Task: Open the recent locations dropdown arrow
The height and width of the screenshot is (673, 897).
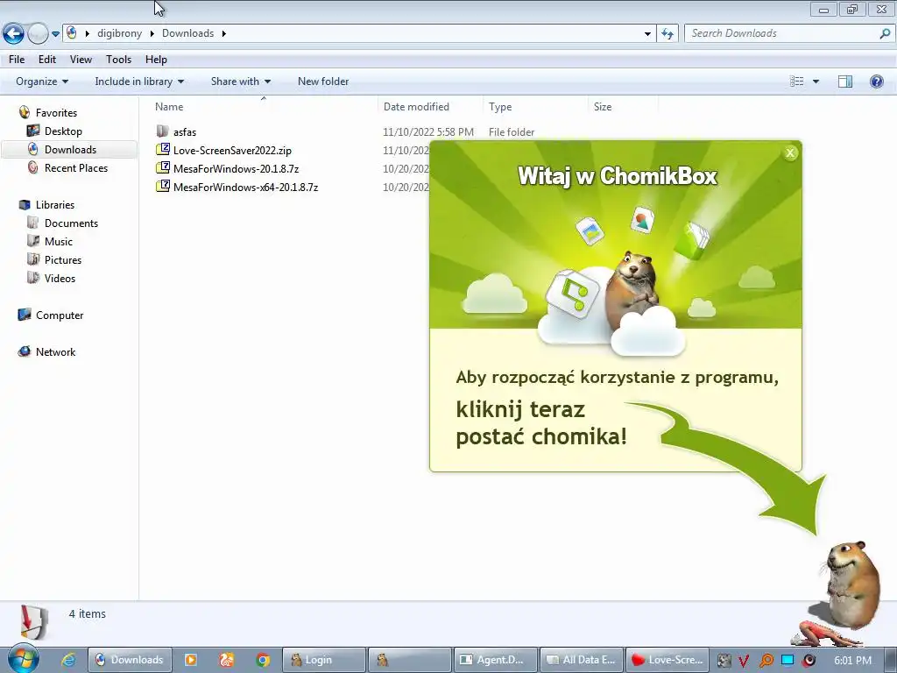Action: tap(55, 34)
